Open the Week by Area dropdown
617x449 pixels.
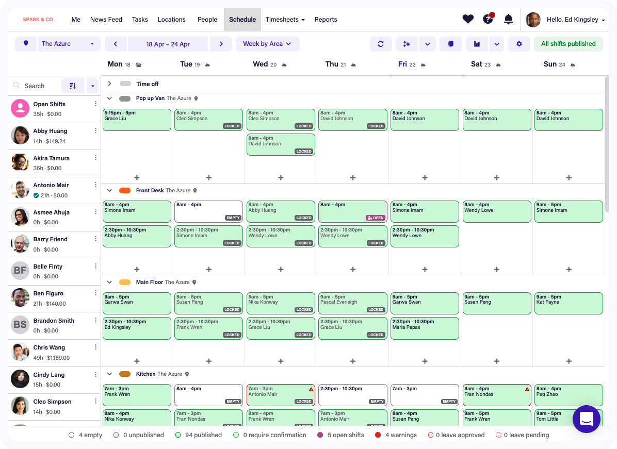267,44
